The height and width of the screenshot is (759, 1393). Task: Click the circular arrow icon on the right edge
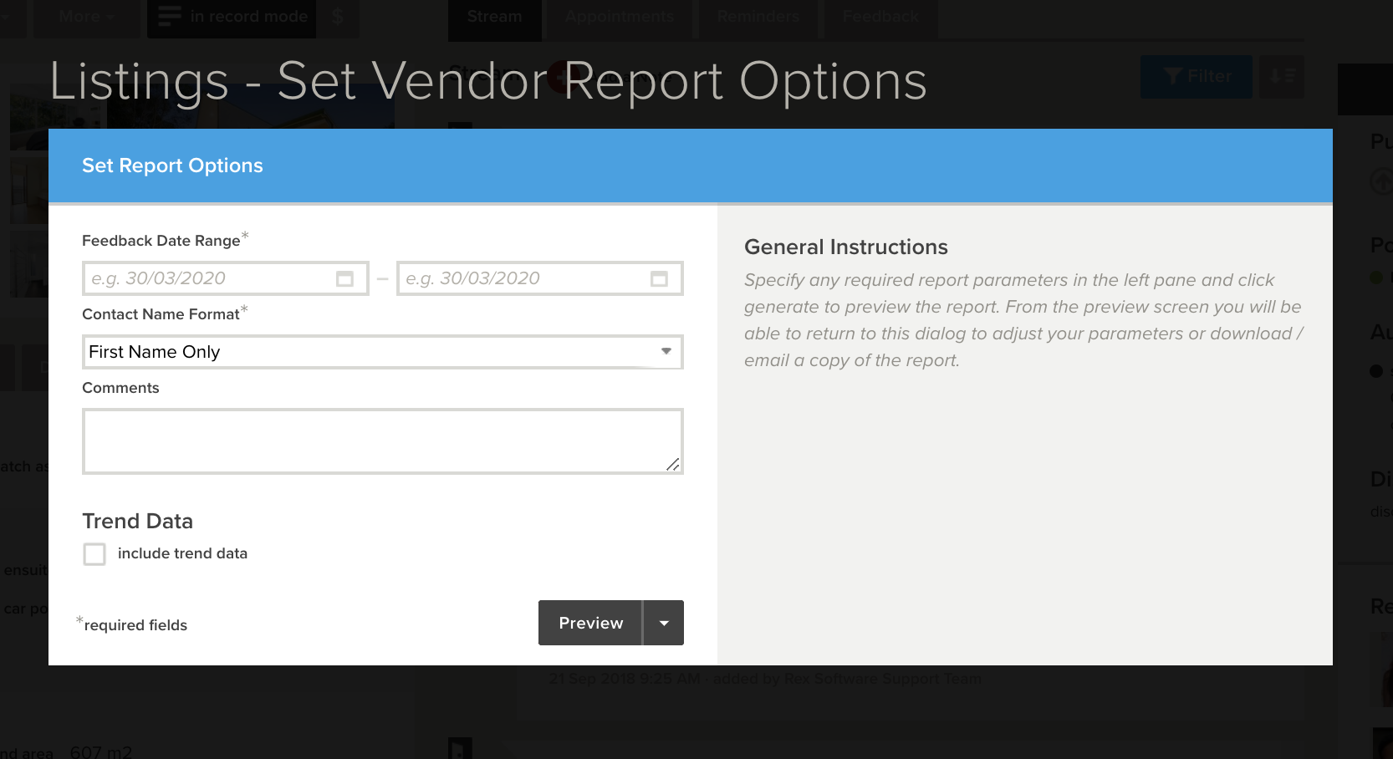1381,180
